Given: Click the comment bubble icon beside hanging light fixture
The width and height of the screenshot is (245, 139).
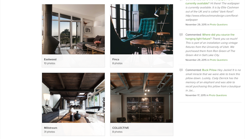Looking at the screenshot, I should click(181, 35).
